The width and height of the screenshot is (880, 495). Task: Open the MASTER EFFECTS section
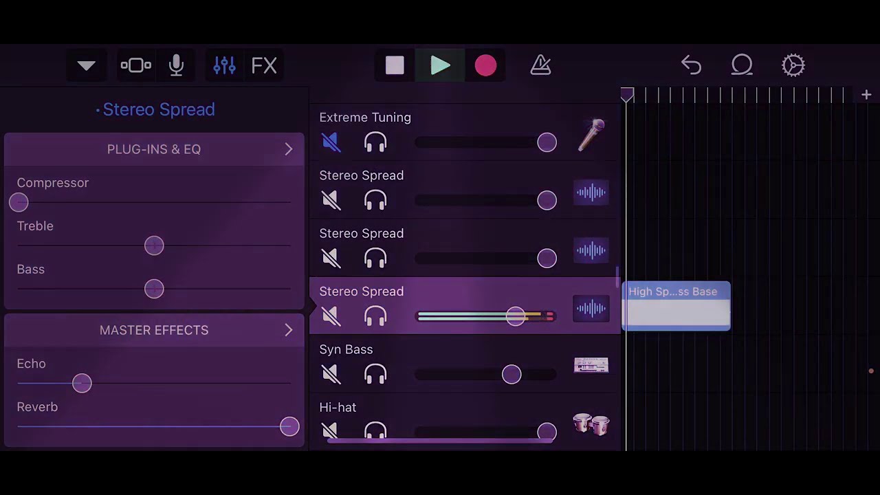[154, 330]
